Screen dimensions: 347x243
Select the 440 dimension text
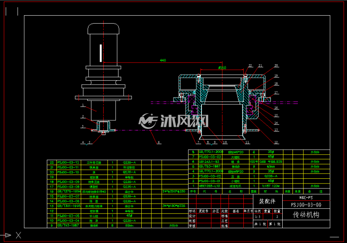click(x=163, y=60)
